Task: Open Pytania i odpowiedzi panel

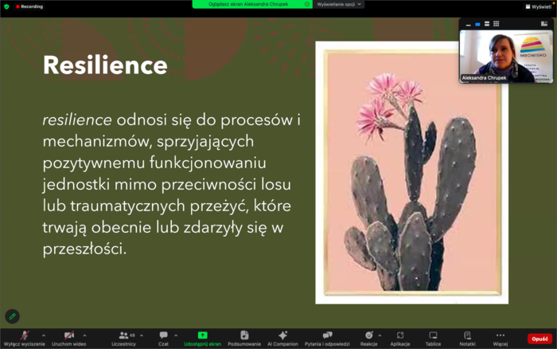Action: click(327, 338)
